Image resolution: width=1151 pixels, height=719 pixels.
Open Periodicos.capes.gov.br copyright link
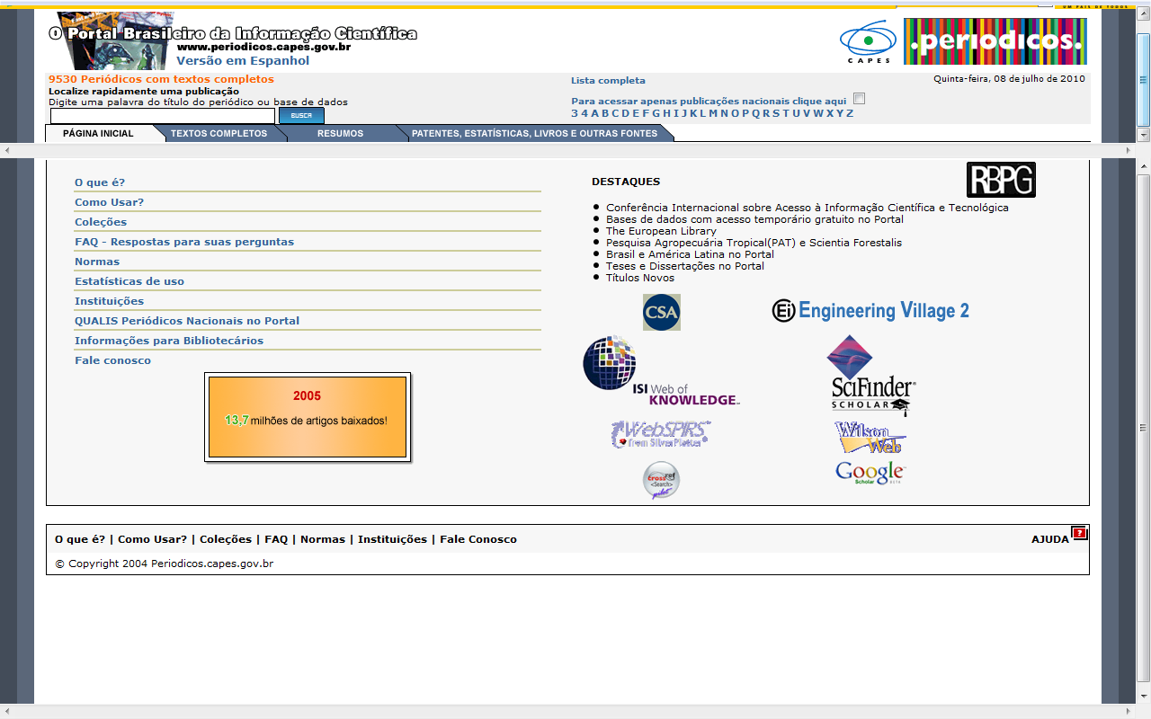pos(212,564)
